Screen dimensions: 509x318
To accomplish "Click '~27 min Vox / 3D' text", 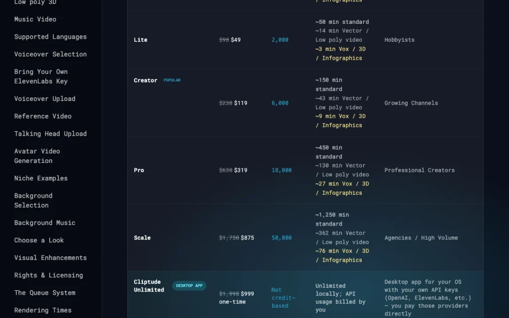I will [x=342, y=184].
